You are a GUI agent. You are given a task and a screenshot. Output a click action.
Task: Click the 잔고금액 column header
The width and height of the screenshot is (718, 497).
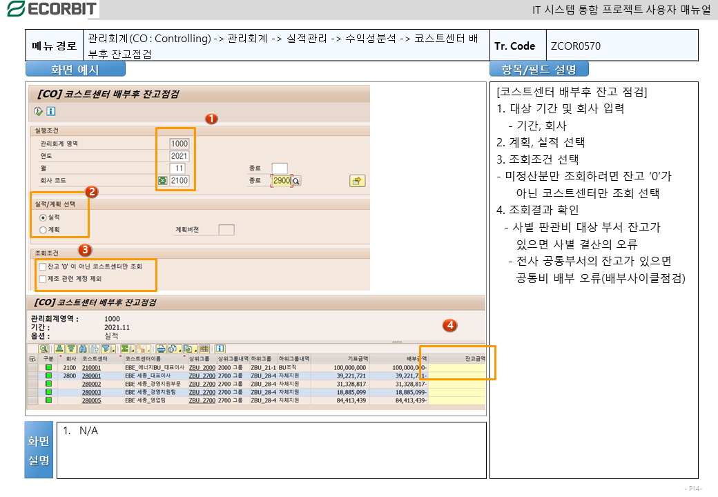[457, 359]
